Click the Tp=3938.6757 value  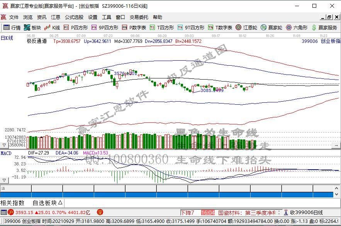67,41
